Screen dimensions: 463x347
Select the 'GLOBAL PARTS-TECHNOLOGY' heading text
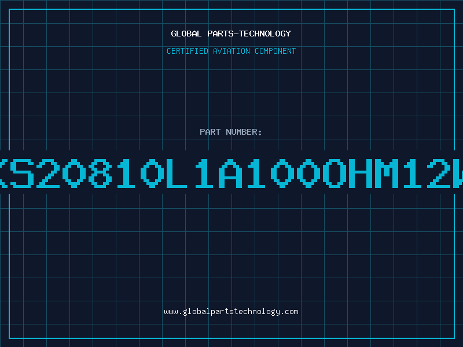pos(231,34)
